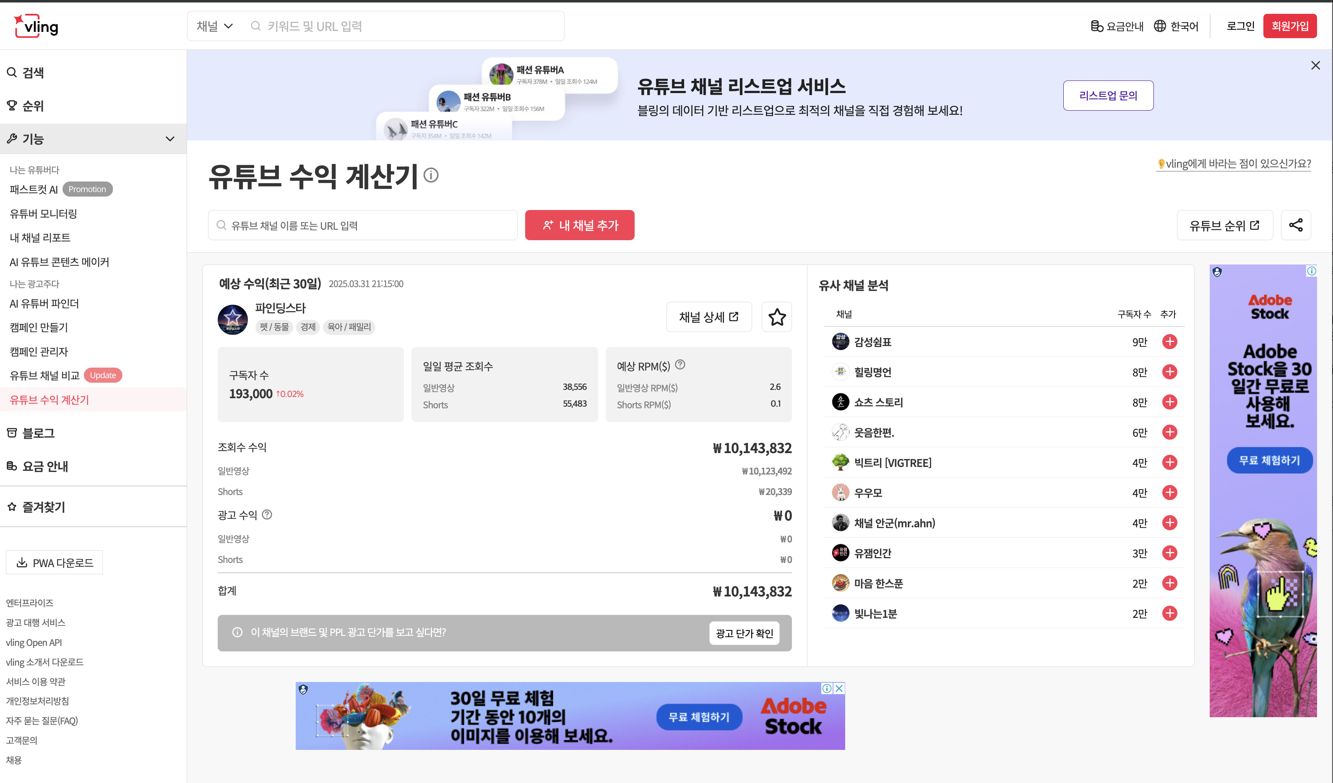The height and width of the screenshot is (783, 1333).
Task: Add 빛나는1분 with its plus icon
Action: [1169, 613]
